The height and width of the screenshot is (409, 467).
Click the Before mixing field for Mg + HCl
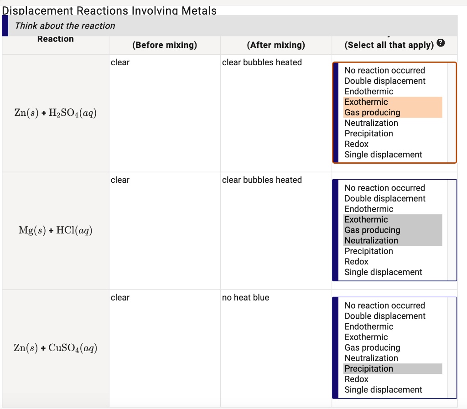pyautogui.click(x=165, y=231)
